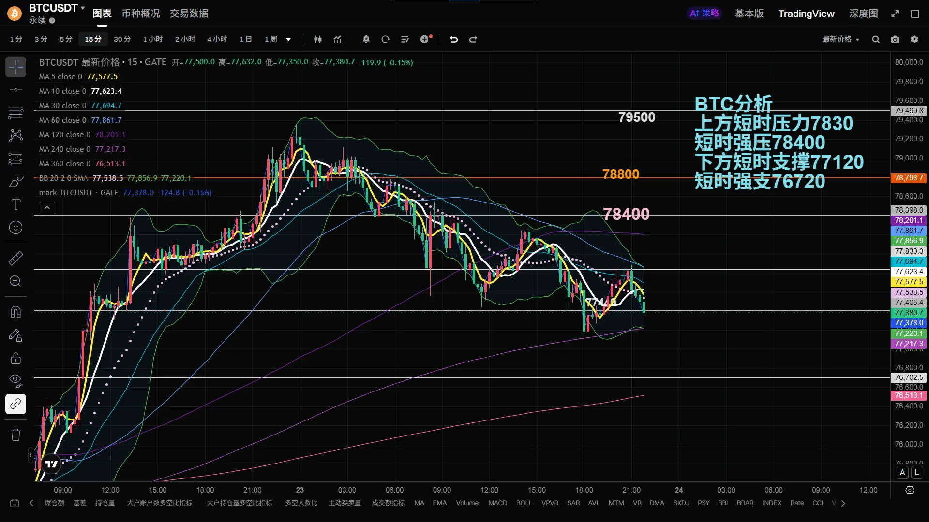
Task: Expand the BTCUSDT symbol dropdown
Action: coord(83,8)
